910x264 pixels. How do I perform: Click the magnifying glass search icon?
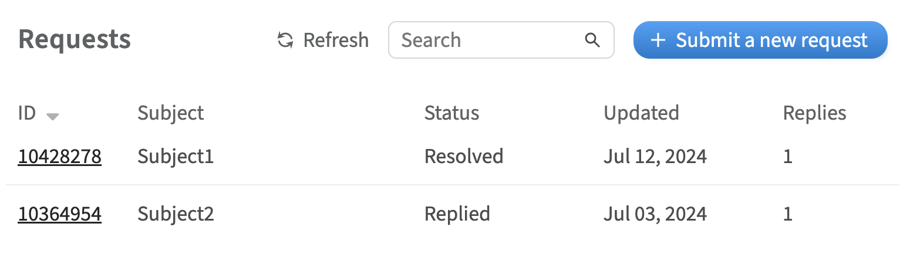point(592,40)
